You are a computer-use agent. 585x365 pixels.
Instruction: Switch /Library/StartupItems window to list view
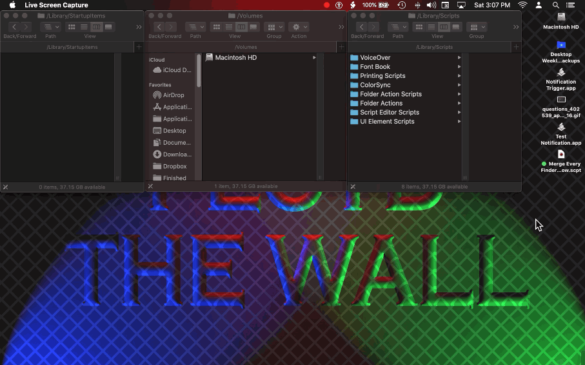point(84,27)
